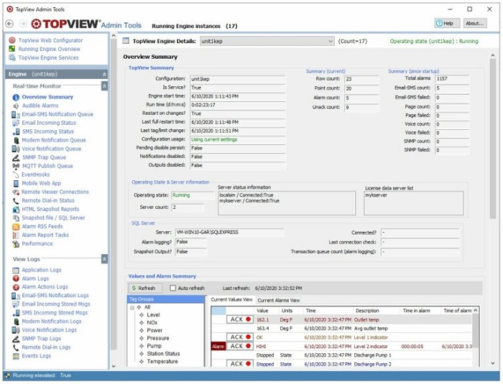Select the Pump tag group
This screenshot has width=503, height=384.
154,346
